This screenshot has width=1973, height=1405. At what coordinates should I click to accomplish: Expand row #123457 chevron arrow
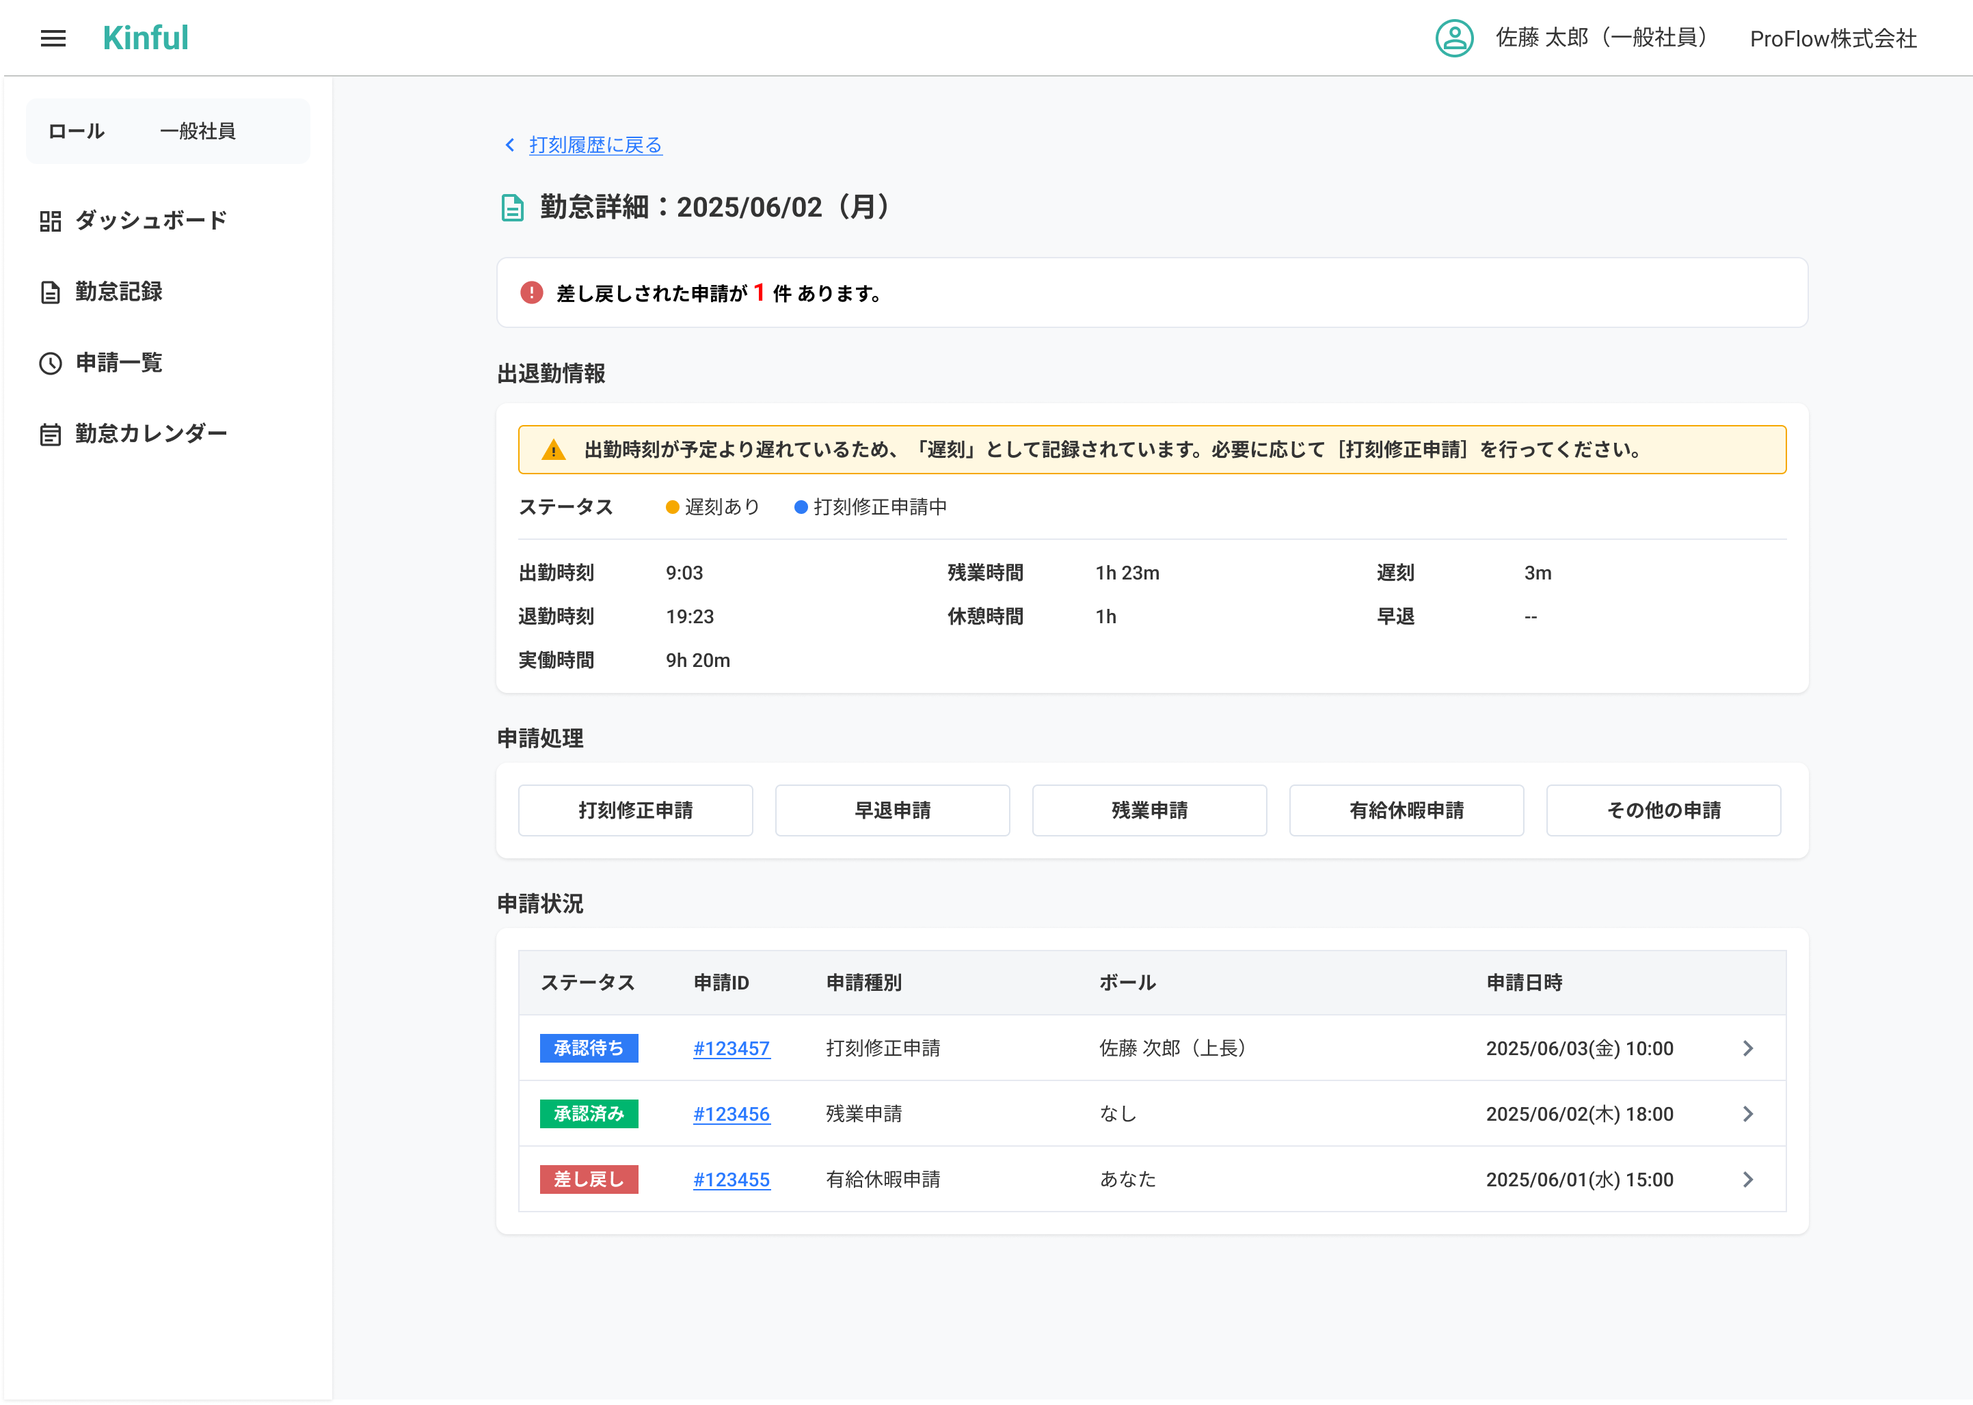coord(1747,1048)
